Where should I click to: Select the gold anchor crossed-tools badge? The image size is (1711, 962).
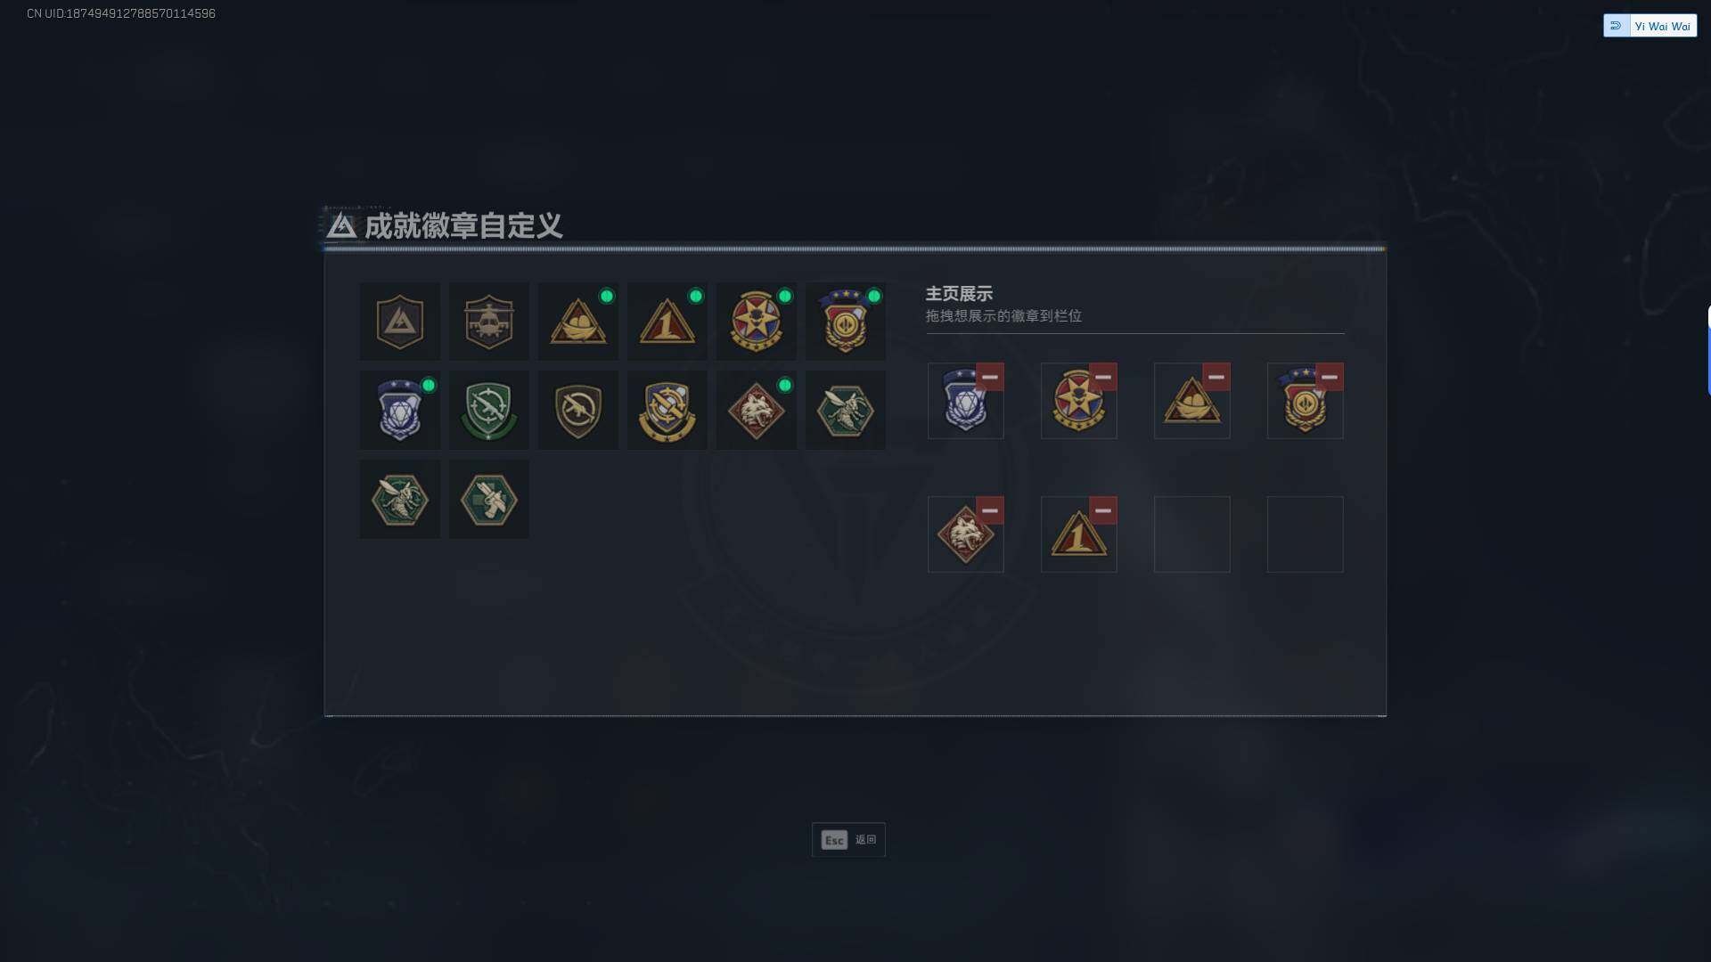coord(667,411)
